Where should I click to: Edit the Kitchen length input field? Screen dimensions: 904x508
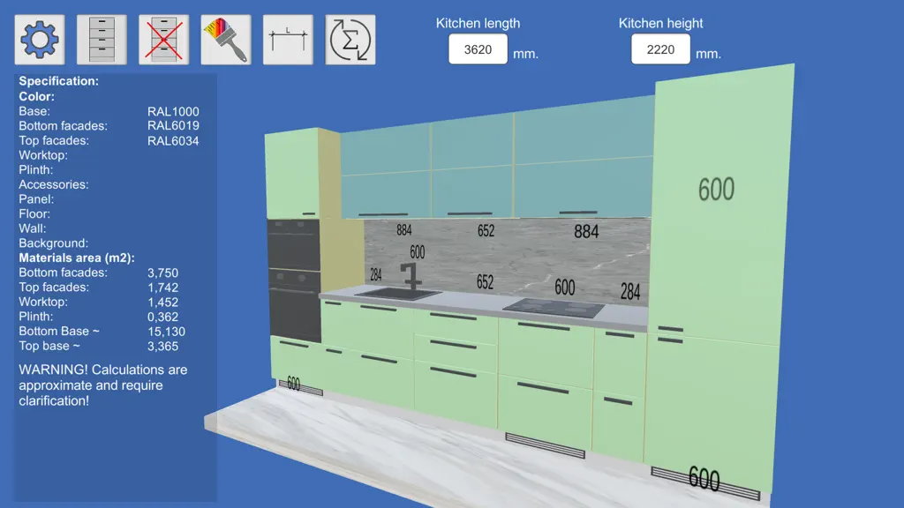point(478,49)
